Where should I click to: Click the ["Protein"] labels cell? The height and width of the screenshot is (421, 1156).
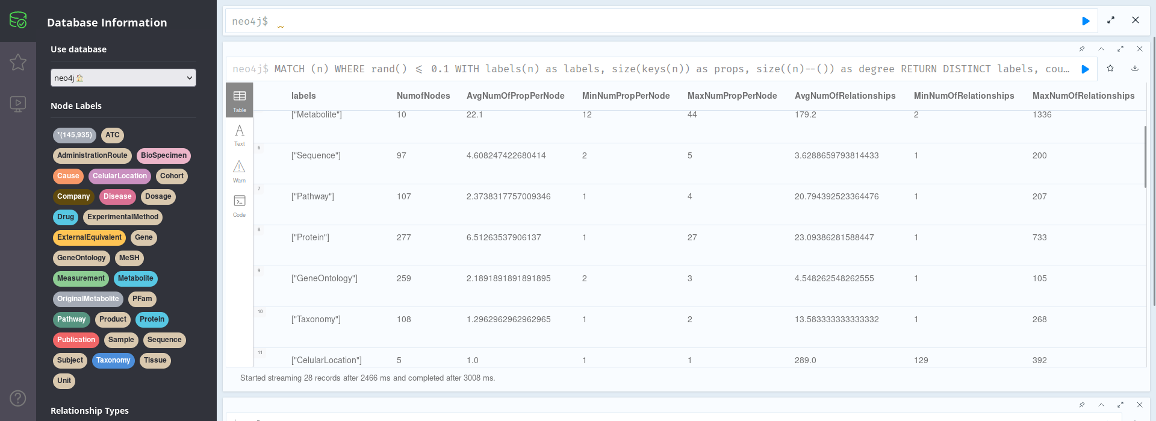pyautogui.click(x=310, y=238)
